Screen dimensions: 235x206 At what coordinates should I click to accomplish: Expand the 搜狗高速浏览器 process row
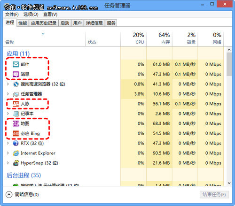(8, 84)
